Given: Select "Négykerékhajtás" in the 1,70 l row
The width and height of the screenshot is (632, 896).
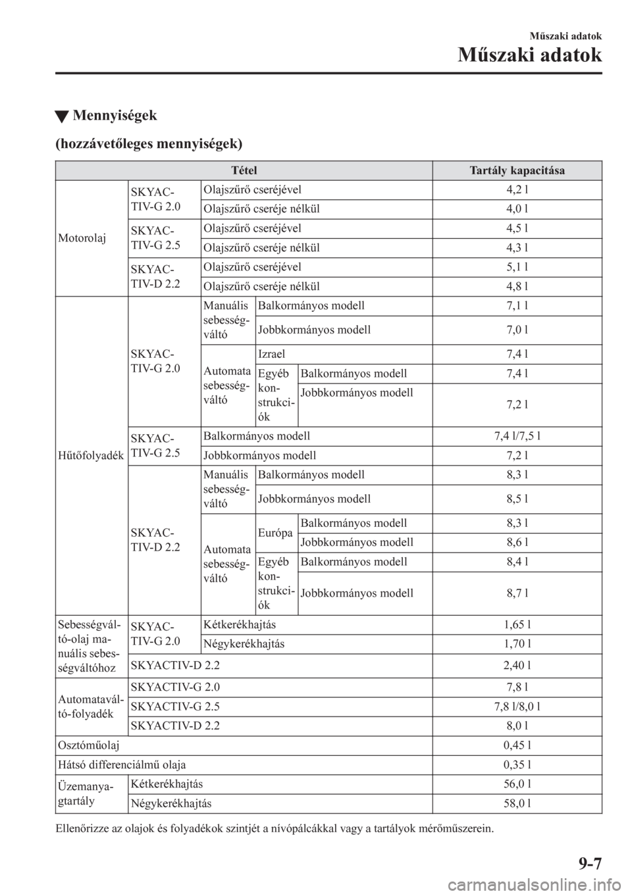Looking at the screenshot, I should point(244,644).
